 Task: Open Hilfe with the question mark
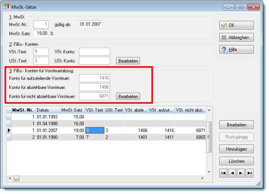(236, 50)
